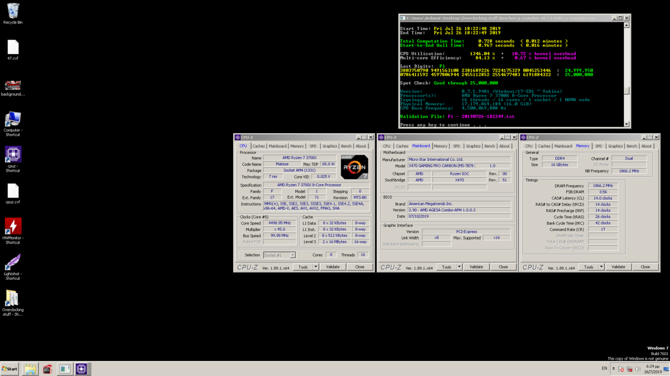Screen dimensions: 670x376
Task: Open Windows Explorer from the taskbar
Action: 30,369
